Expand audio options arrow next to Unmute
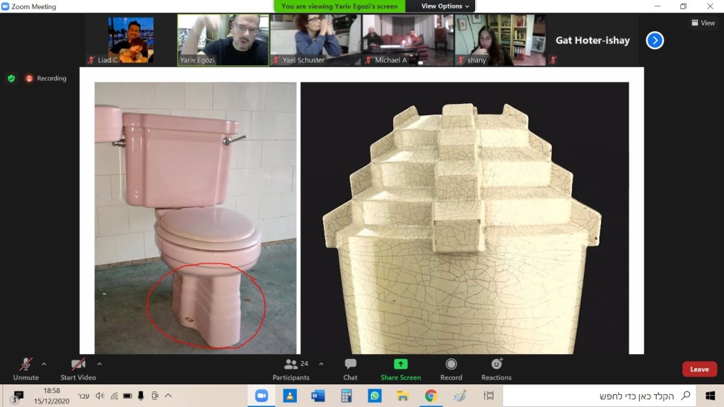The image size is (724, 407). click(x=44, y=364)
